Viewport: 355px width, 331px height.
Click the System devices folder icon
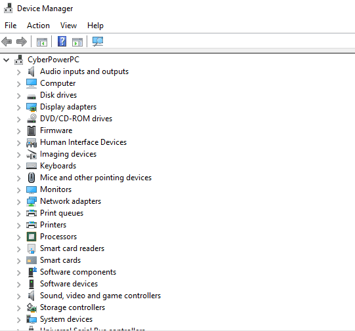[31, 319]
